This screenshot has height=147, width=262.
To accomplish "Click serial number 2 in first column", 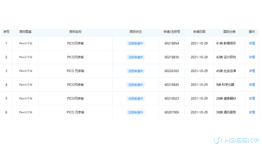I will [x=6, y=57].
